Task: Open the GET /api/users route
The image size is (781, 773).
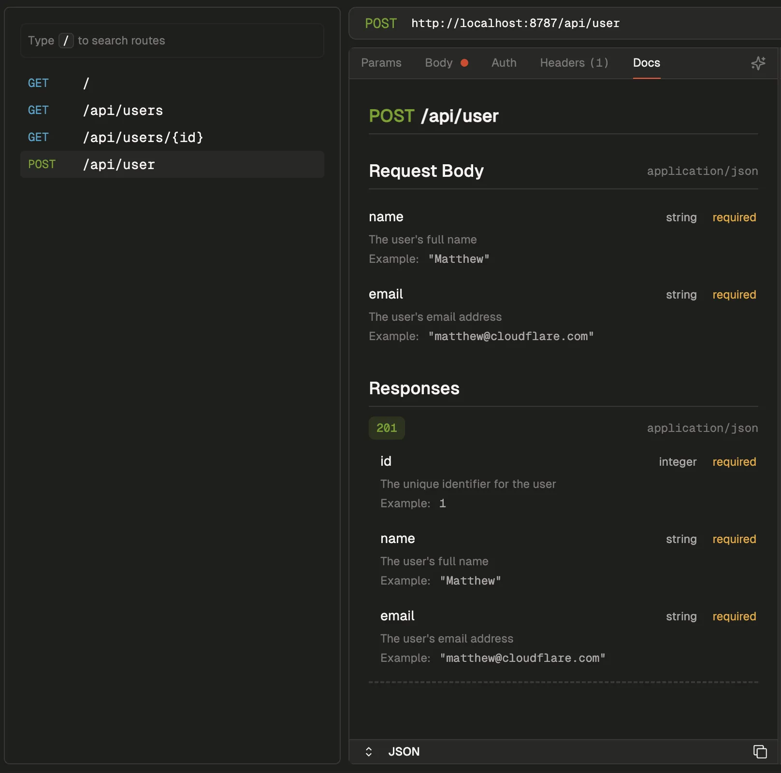Action: point(124,110)
